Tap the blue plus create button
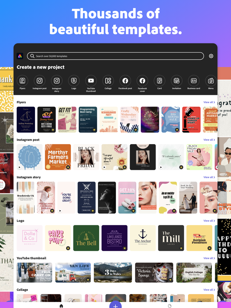 click(x=115, y=305)
